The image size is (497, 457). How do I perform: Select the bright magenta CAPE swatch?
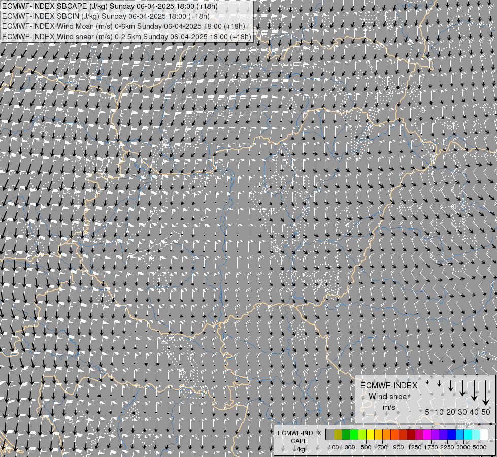click(x=427, y=434)
